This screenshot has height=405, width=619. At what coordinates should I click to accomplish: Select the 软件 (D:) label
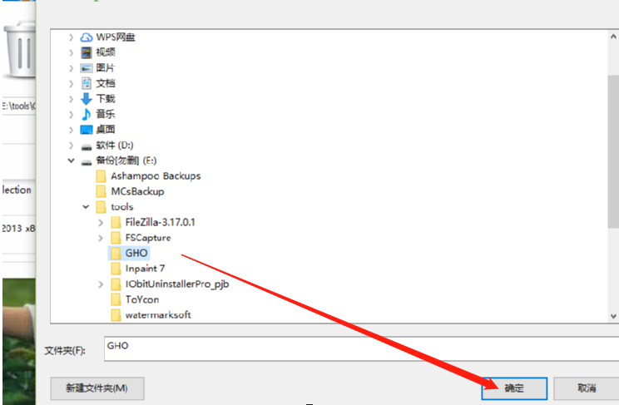pyautogui.click(x=115, y=146)
